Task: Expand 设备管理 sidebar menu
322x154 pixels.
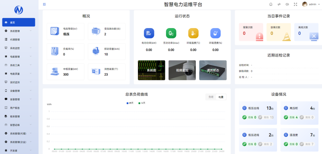Action: [18, 91]
